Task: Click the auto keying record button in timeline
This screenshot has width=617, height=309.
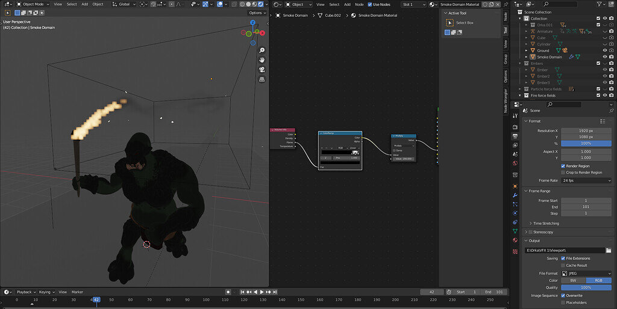Action: pos(228,292)
